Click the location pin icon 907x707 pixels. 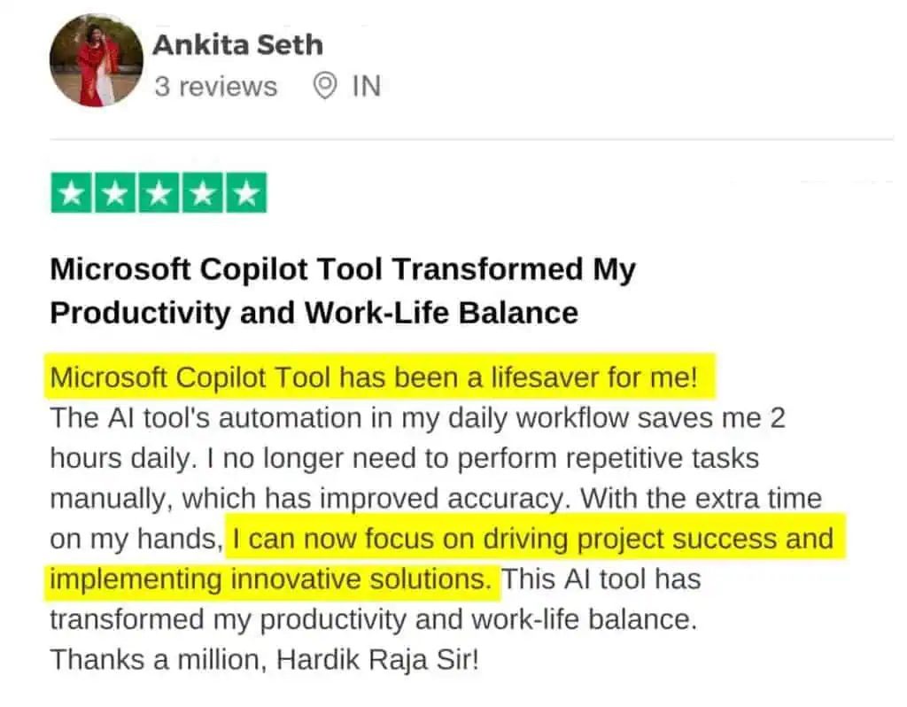click(326, 87)
